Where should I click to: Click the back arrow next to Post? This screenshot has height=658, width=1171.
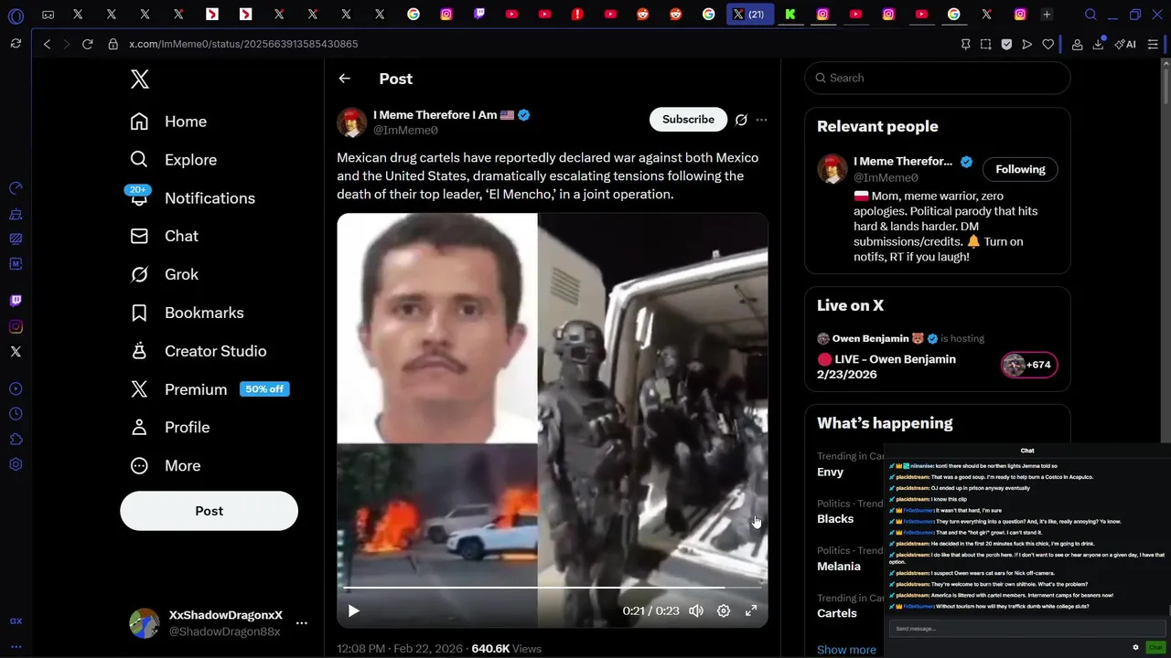point(345,79)
